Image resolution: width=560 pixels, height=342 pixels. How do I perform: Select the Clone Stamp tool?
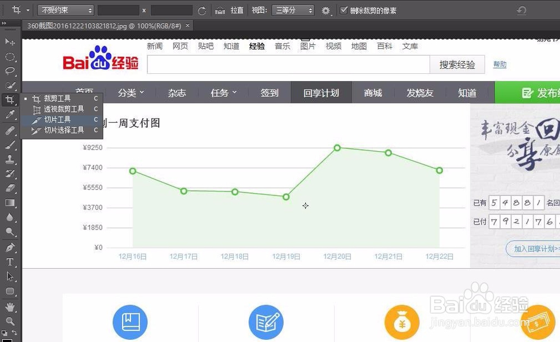[x=10, y=159]
